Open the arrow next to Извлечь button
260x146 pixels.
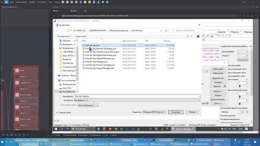tap(225, 86)
